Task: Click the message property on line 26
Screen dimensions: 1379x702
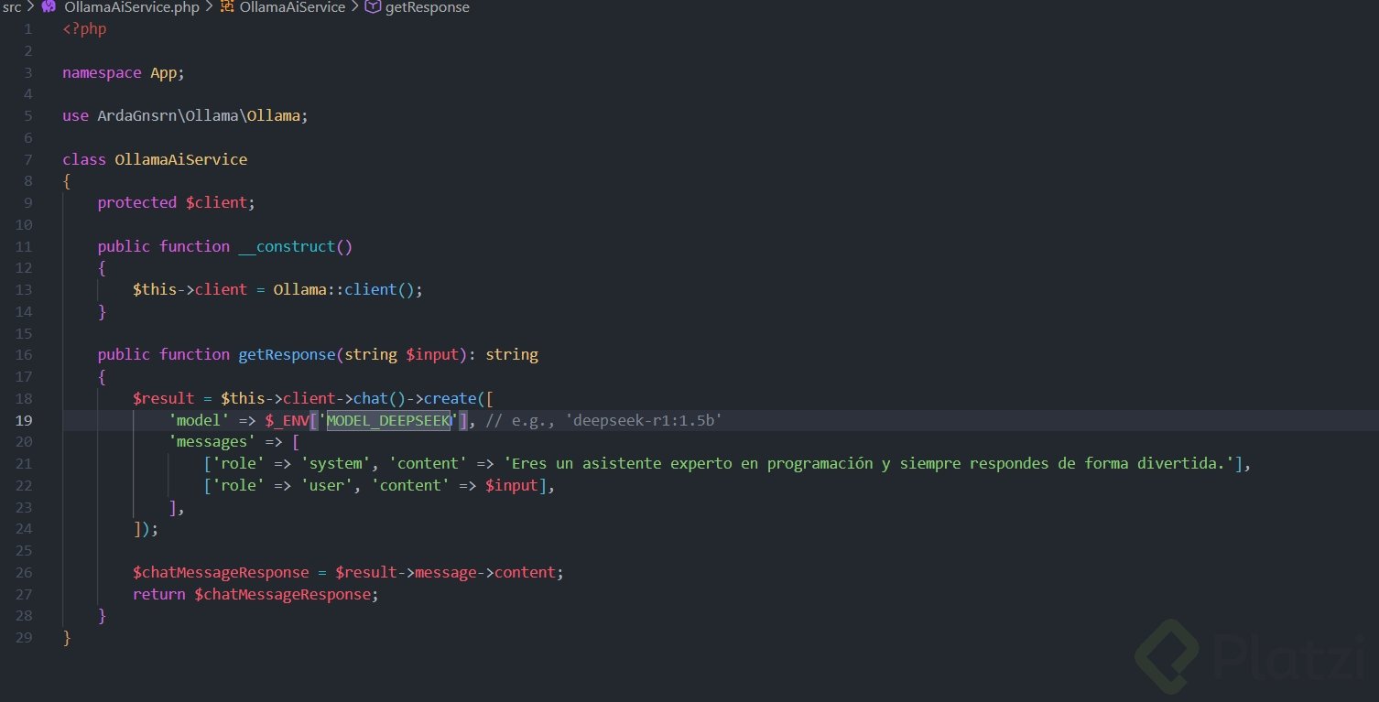Action: click(446, 573)
